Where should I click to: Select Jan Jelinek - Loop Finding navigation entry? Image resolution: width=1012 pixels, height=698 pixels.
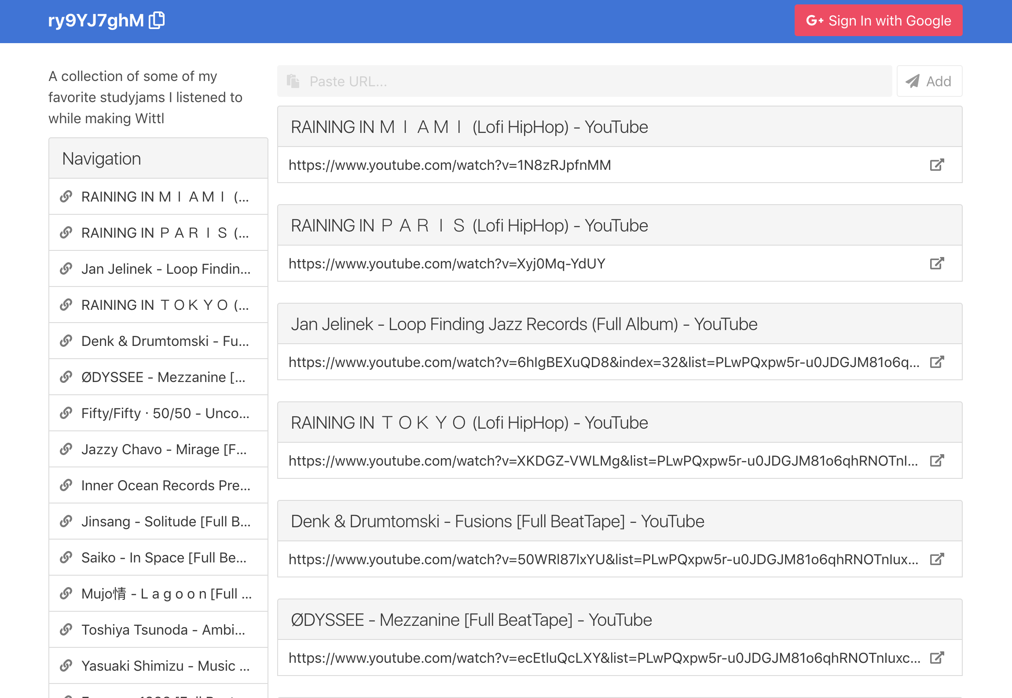click(x=158, y=268)
